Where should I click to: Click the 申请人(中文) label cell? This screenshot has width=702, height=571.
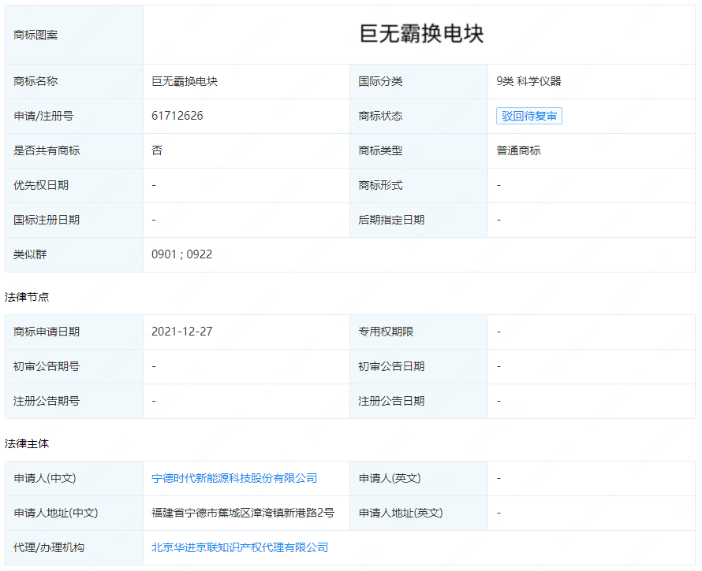[45, 478]
